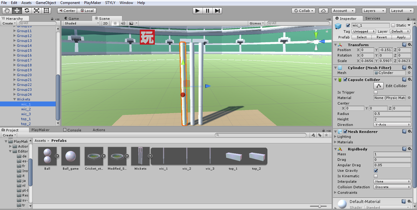The image size is (417, 210).
Task: Click Project favorites star icon
Action: (327, 135)
